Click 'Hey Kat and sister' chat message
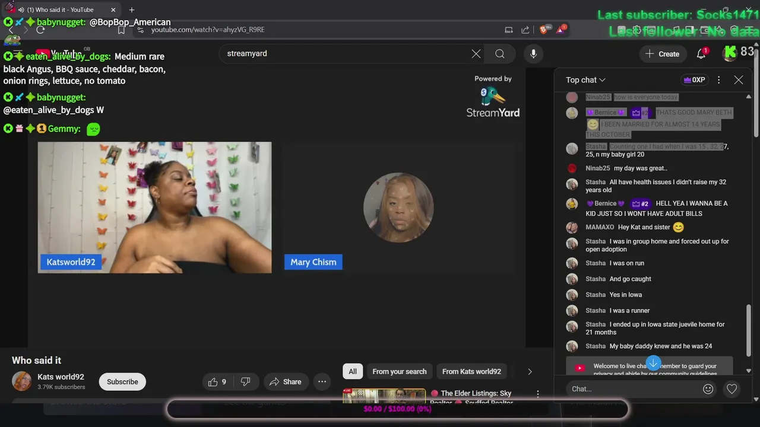Image resolution: width=760 pixels, height=427 pixels. [644, 227]
